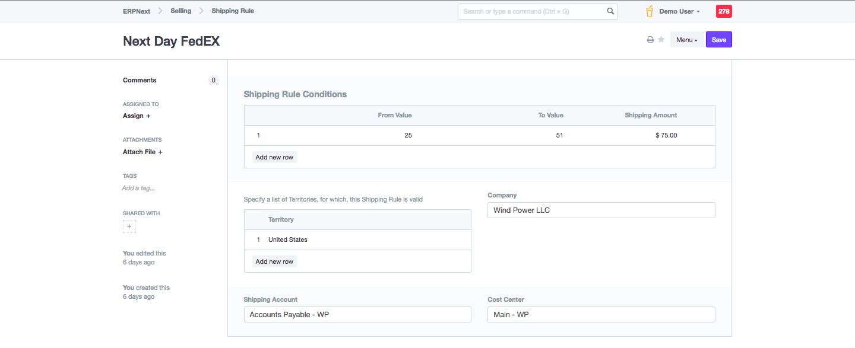The image size is (855, 348).
Task: Click Assign + in sidebar
Action: point(137,116)
